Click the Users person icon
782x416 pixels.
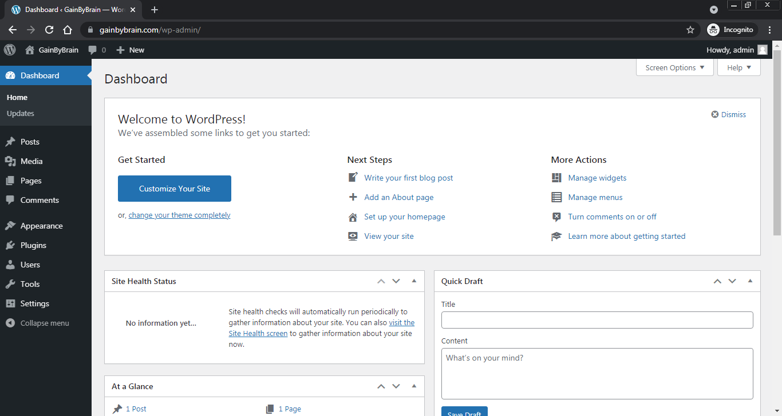click(10, 265)
